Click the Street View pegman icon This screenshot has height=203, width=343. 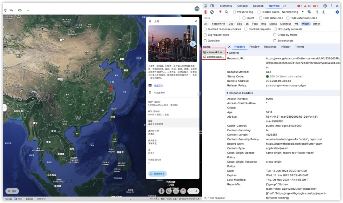pos(161,191)
